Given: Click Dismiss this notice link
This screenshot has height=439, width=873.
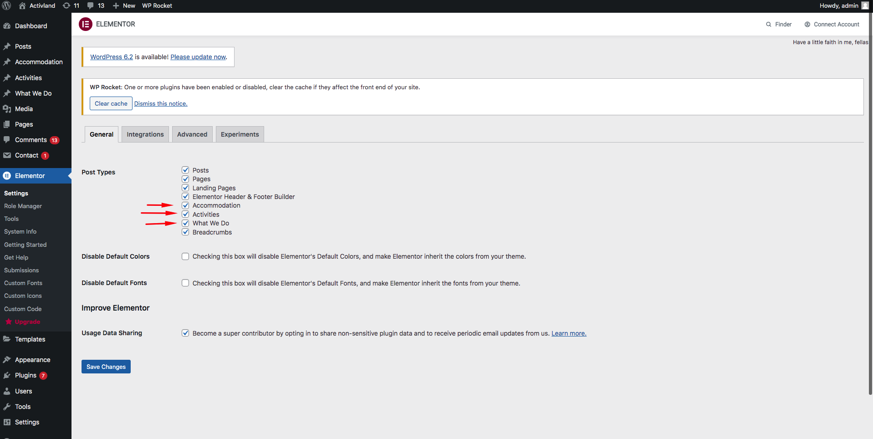Looking at the screenshot, I should point(161,104).
